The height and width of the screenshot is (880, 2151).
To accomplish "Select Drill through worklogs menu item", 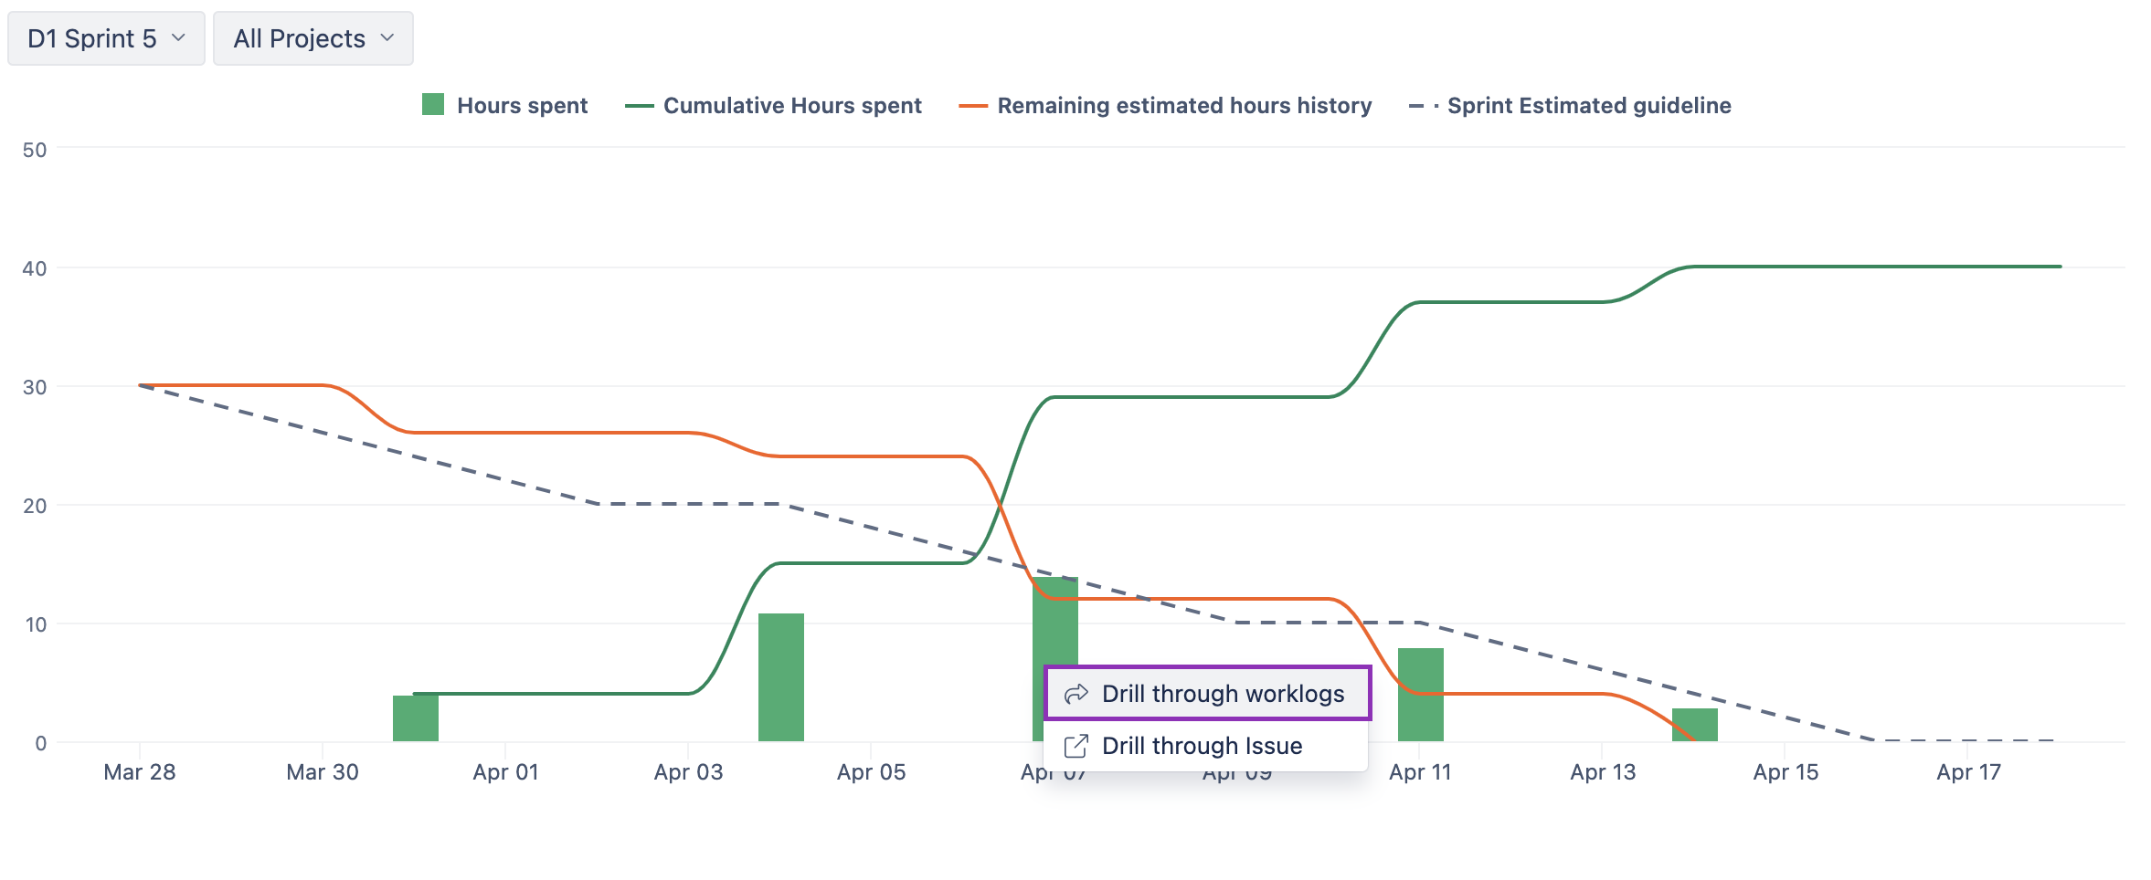I will [x=1207, y=694].
